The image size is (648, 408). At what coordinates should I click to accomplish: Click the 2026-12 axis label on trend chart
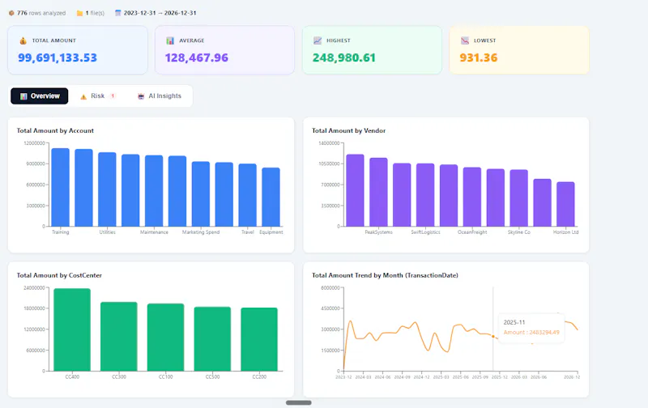[x=572, y=377]
